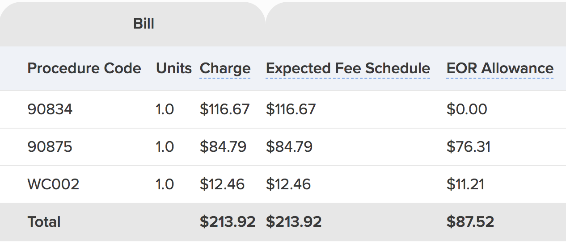The width and height of the screenshot is (566, 242).
Task: Click the $76.31 EOR allowance value
Action: click(x=468, y=147)
